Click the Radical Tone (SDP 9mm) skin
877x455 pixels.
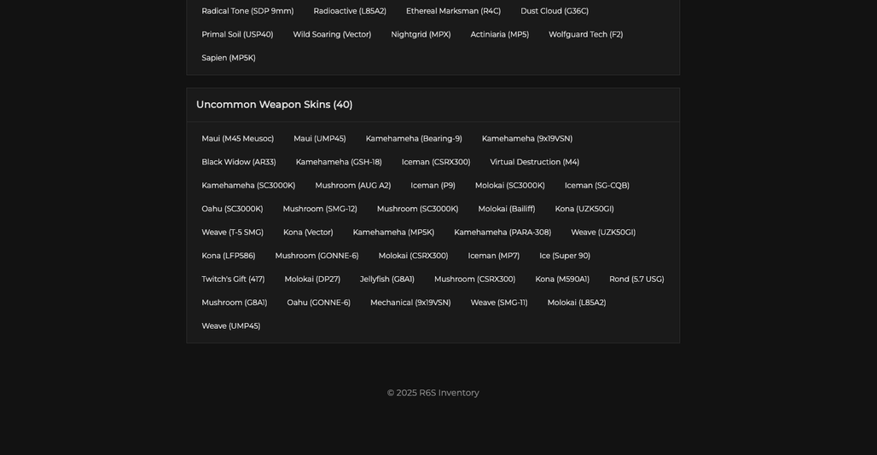click(247, 11)
